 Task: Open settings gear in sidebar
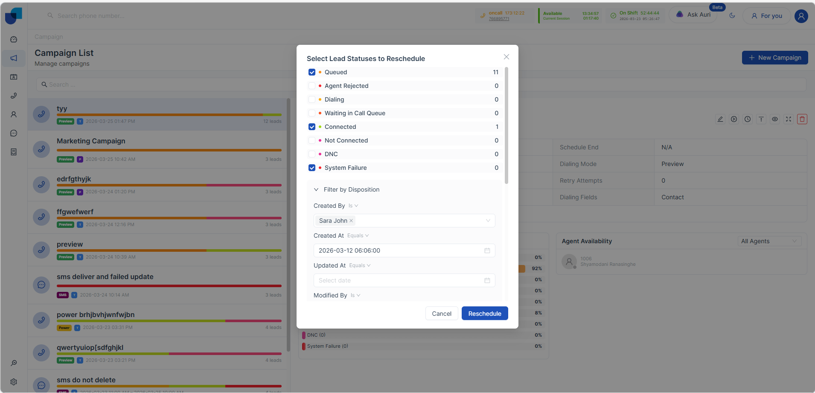[14, 382]
